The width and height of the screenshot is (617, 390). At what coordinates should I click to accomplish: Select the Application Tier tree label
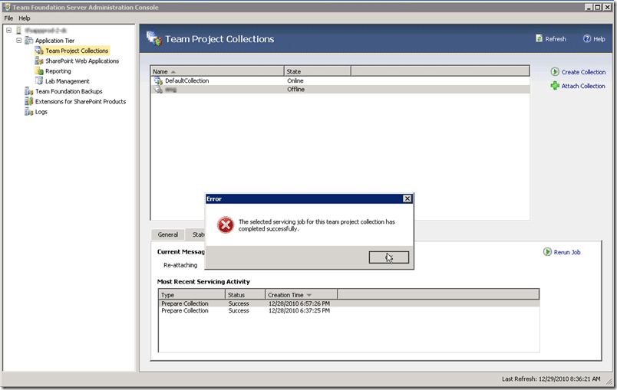pyautogui.click(x=54, y=41)
